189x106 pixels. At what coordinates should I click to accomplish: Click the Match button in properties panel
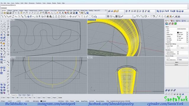click(x=177, y=62)
